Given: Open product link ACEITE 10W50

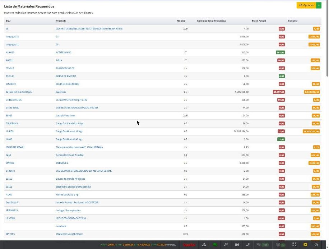Looking at the screenshot, I should coord(63,52).
